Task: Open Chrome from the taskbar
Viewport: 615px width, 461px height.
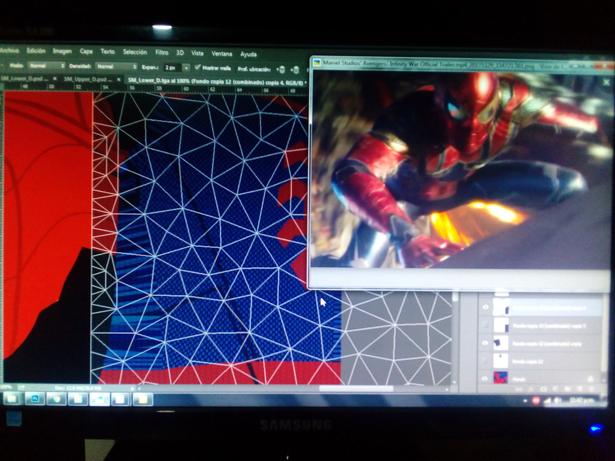Action: click(56, 399)
